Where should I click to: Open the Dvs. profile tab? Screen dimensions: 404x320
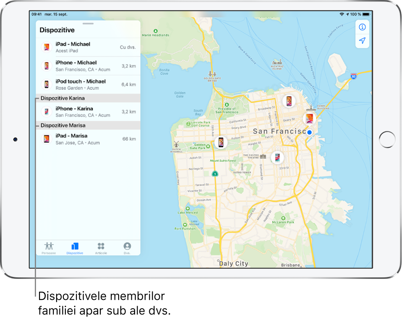tap(127, 248)
